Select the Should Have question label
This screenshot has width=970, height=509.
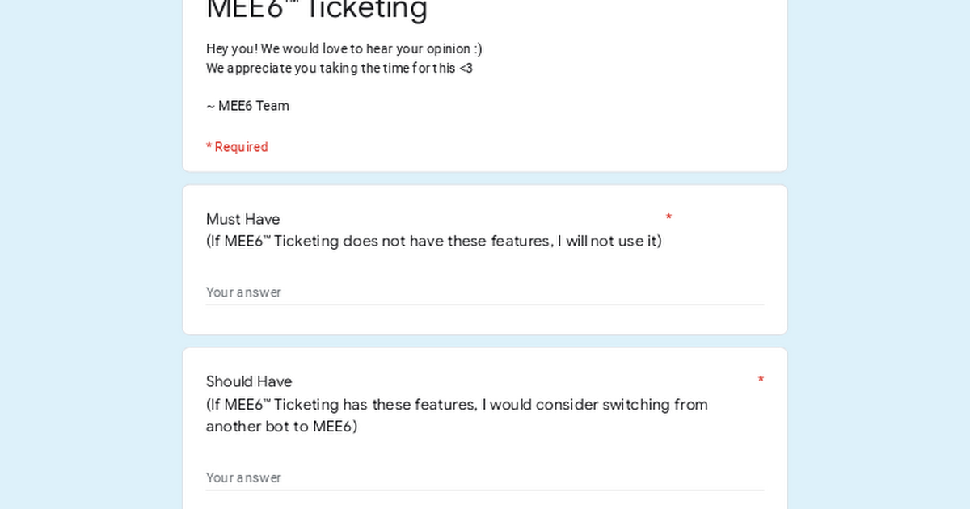249,381
